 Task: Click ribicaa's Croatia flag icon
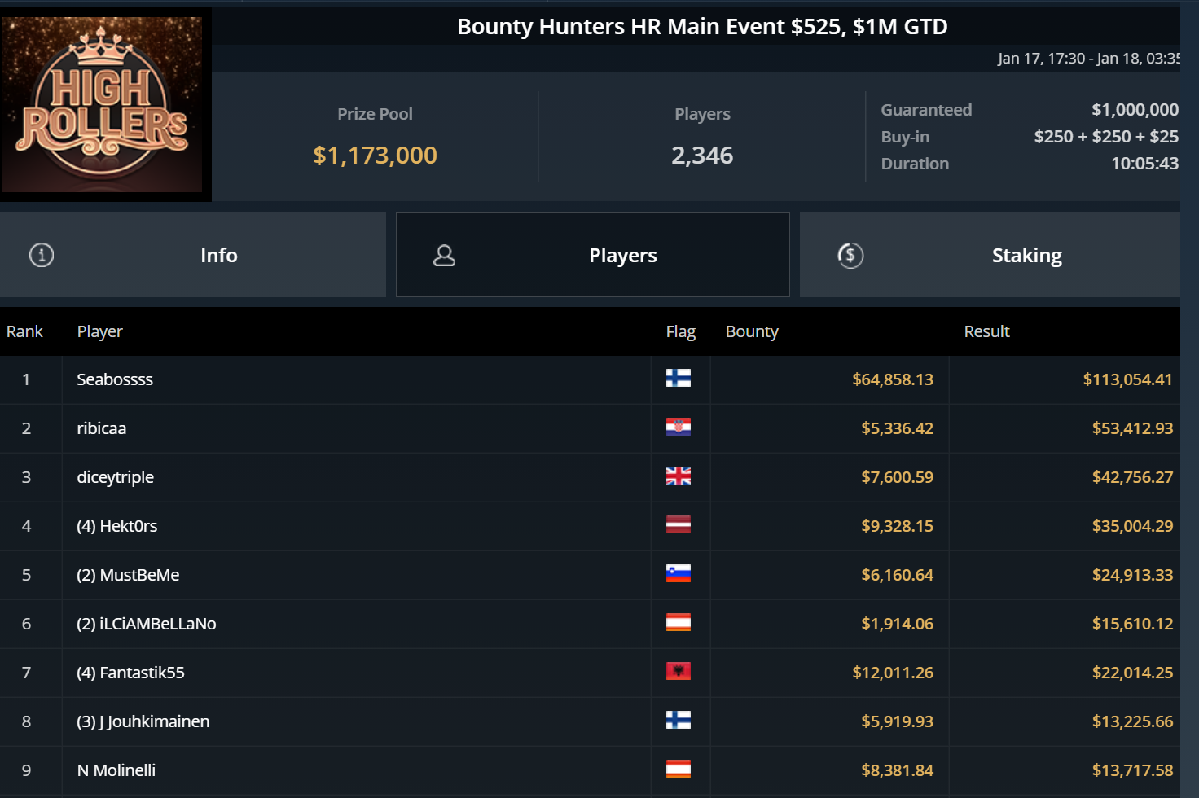pos(678,427)
